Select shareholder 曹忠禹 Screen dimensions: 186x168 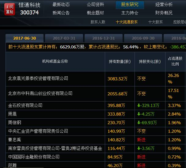(x=14, y=140)
